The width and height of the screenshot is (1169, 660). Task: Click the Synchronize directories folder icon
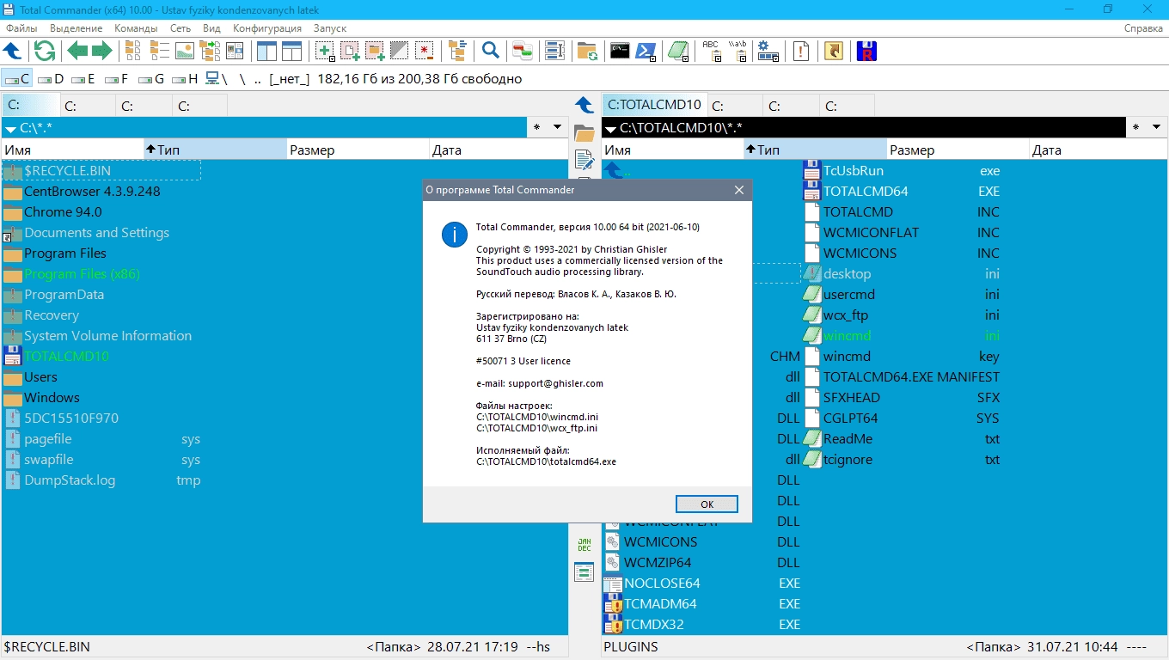(x=587, y=51)
